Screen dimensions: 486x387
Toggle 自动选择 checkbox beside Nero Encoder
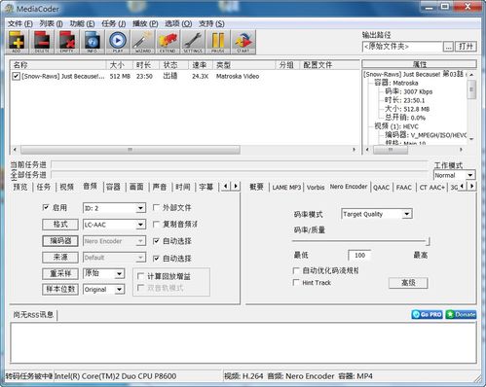[156, 241]
